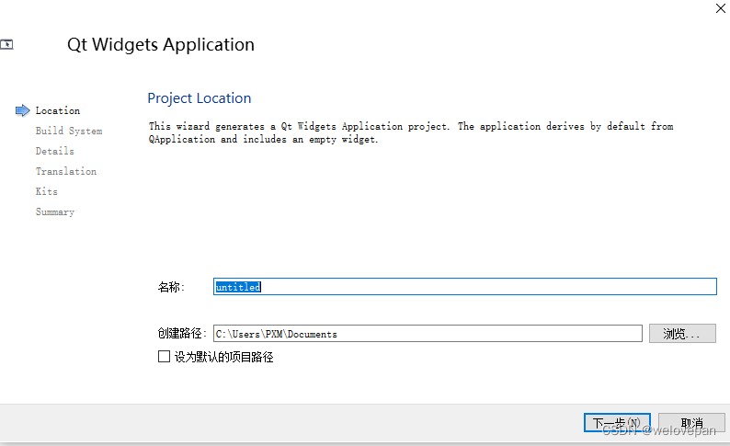
Task: Select the Build System wizard step
Action: pyautogui.click(x=69, y=131)
